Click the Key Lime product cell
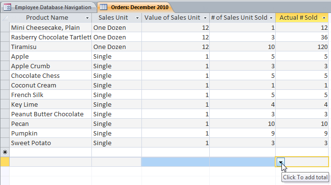The height and width of the screenshot is (185, 331). [x=51, y=104]
